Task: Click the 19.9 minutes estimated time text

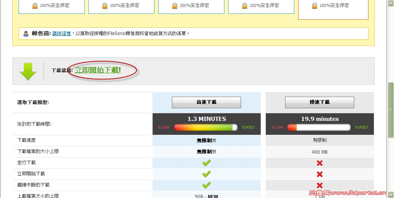Action: [320, 119]
